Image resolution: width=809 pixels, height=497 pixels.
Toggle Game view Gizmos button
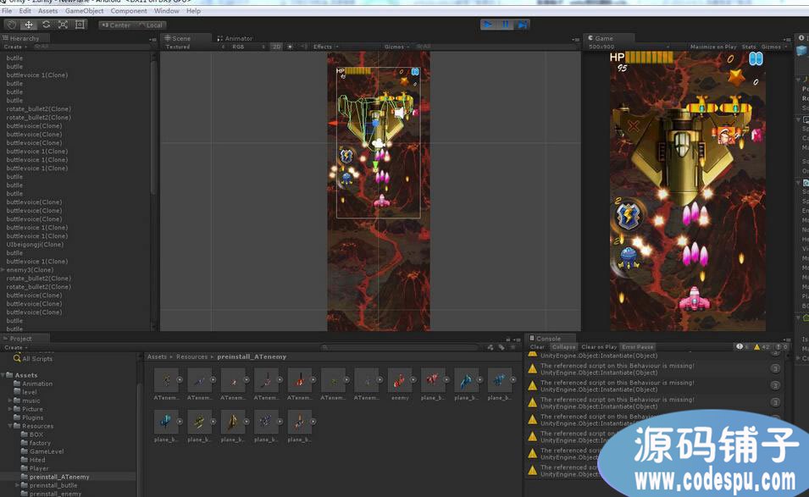772,47
